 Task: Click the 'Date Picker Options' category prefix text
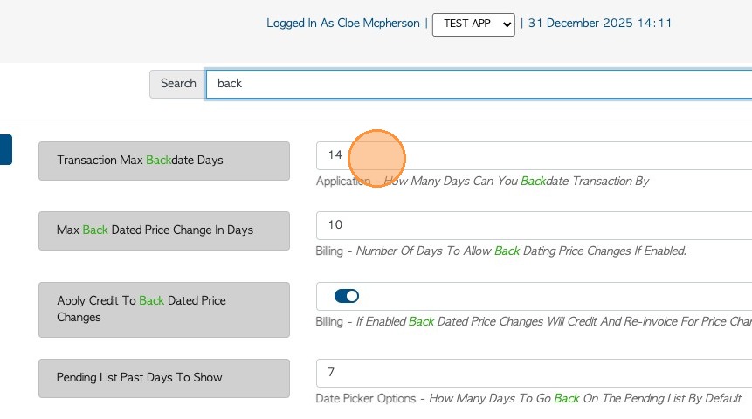point(366,399)
